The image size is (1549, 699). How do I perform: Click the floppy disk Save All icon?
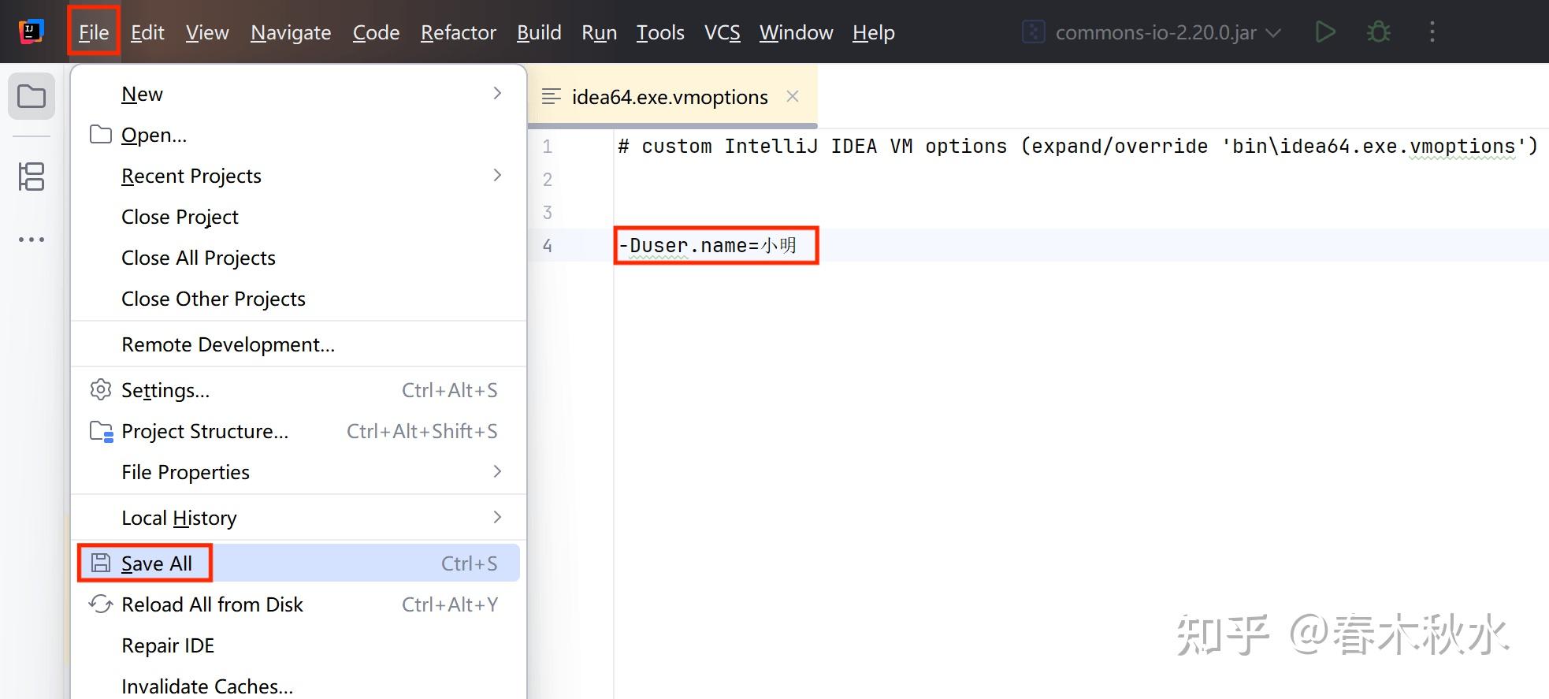pos(100,563)
